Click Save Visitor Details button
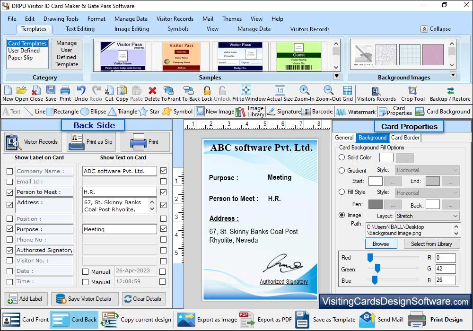The height and width of the screenshot is (331, 473). point(84,299)
